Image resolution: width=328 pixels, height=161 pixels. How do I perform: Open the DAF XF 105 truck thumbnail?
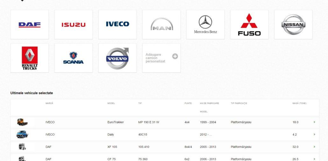point(22,147)
